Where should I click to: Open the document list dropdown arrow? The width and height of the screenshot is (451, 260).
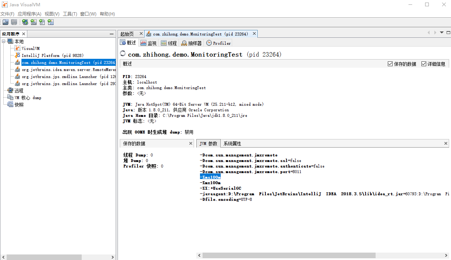[x=441, y=33]
